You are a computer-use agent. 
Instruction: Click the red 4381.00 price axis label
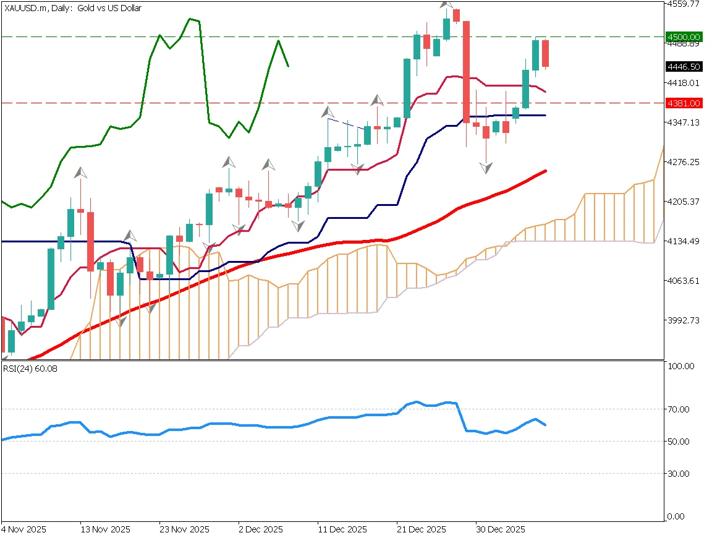click(684, 103)
